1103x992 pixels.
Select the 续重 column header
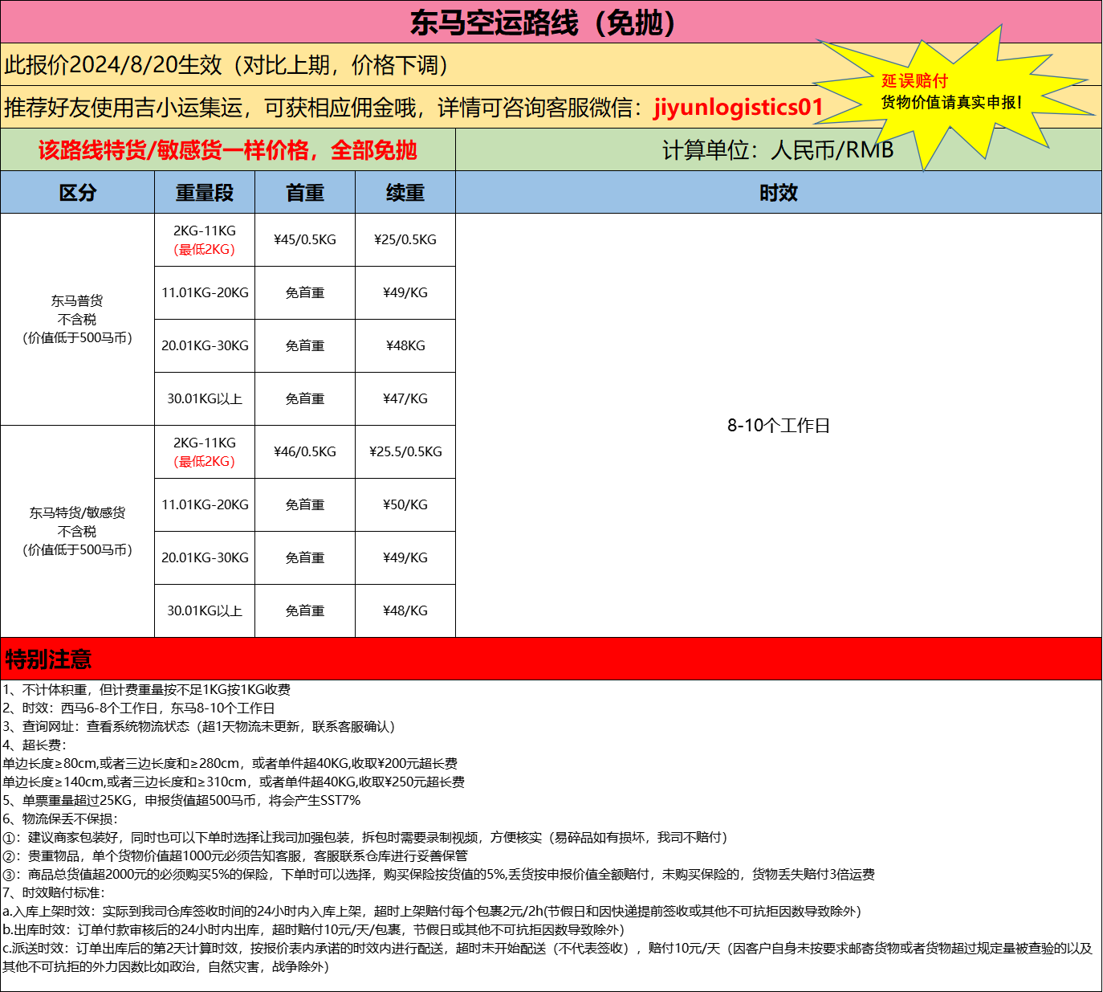point(405,193)
